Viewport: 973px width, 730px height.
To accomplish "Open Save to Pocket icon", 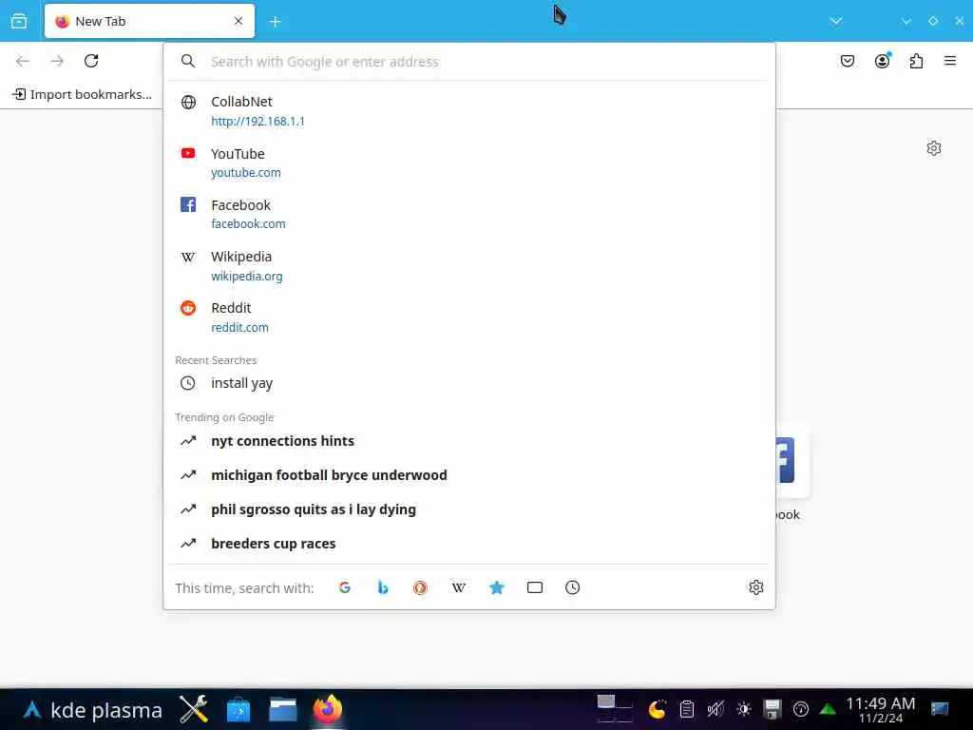I will click(848, 61).
